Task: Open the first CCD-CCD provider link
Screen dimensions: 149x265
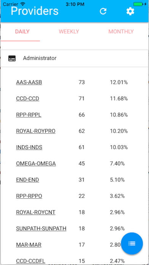Action: (x=28, y=99)
